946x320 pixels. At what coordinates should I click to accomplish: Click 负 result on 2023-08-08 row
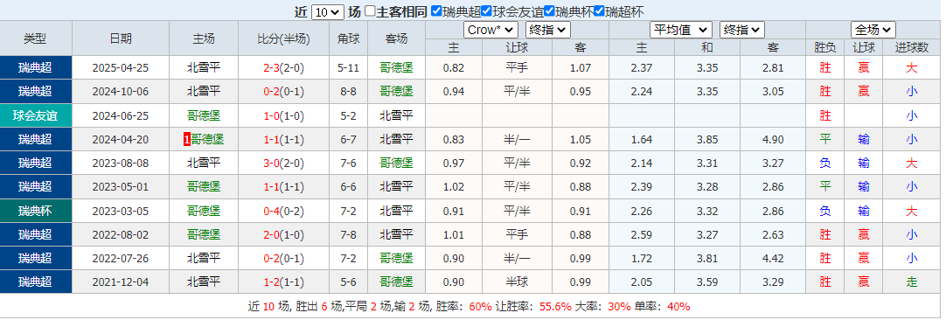(x=824, y=163)
